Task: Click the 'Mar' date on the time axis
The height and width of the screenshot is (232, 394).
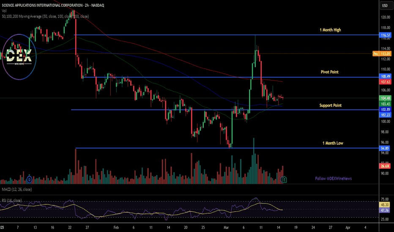Action: [x=226, y=227]
